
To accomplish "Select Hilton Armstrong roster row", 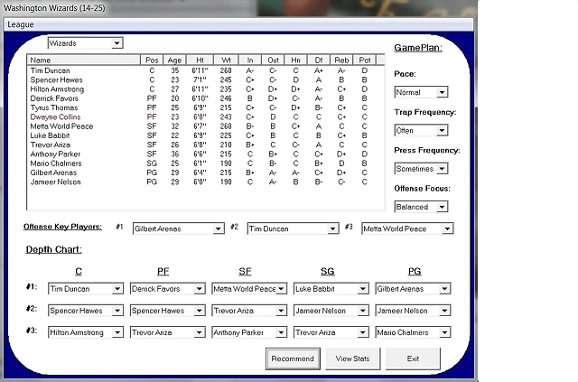I will point(206,89).
